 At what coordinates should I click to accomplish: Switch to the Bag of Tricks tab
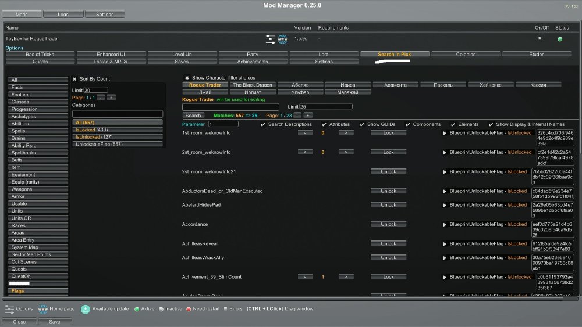(x=40, y=55)
